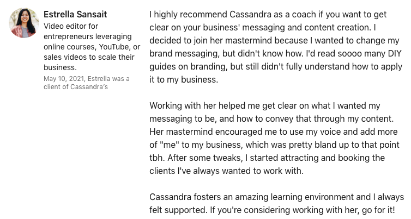The image size is (411, 219).
Task: Select the 'Video editor for entrepreneurs' headline
Action: click(92, 47)
